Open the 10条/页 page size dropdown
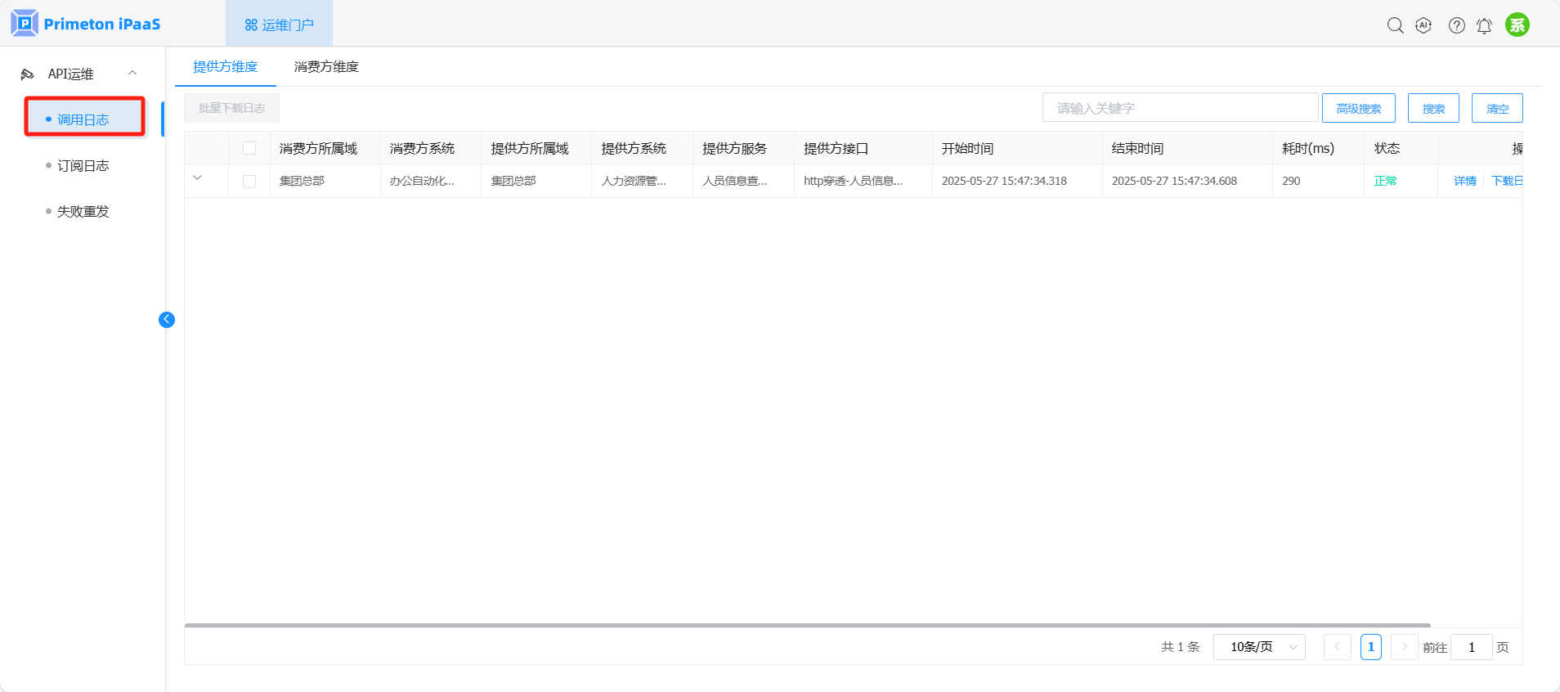Image resolution: width=1560 pixels, height=692 pixels. (x=1259, y=647)
